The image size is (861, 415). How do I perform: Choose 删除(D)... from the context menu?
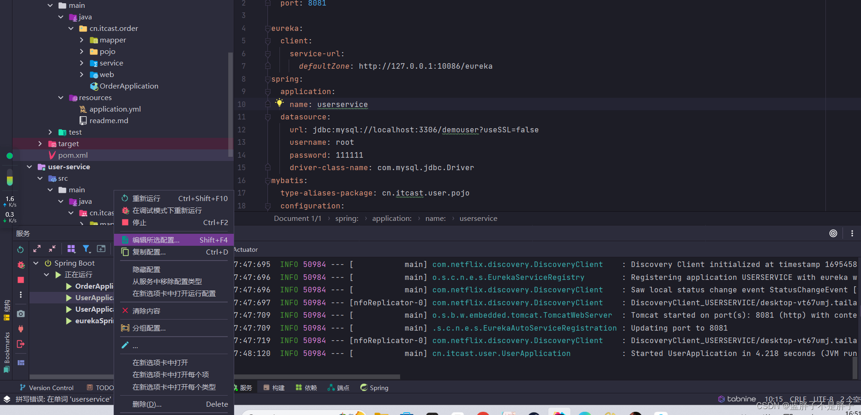coord(174,404)
